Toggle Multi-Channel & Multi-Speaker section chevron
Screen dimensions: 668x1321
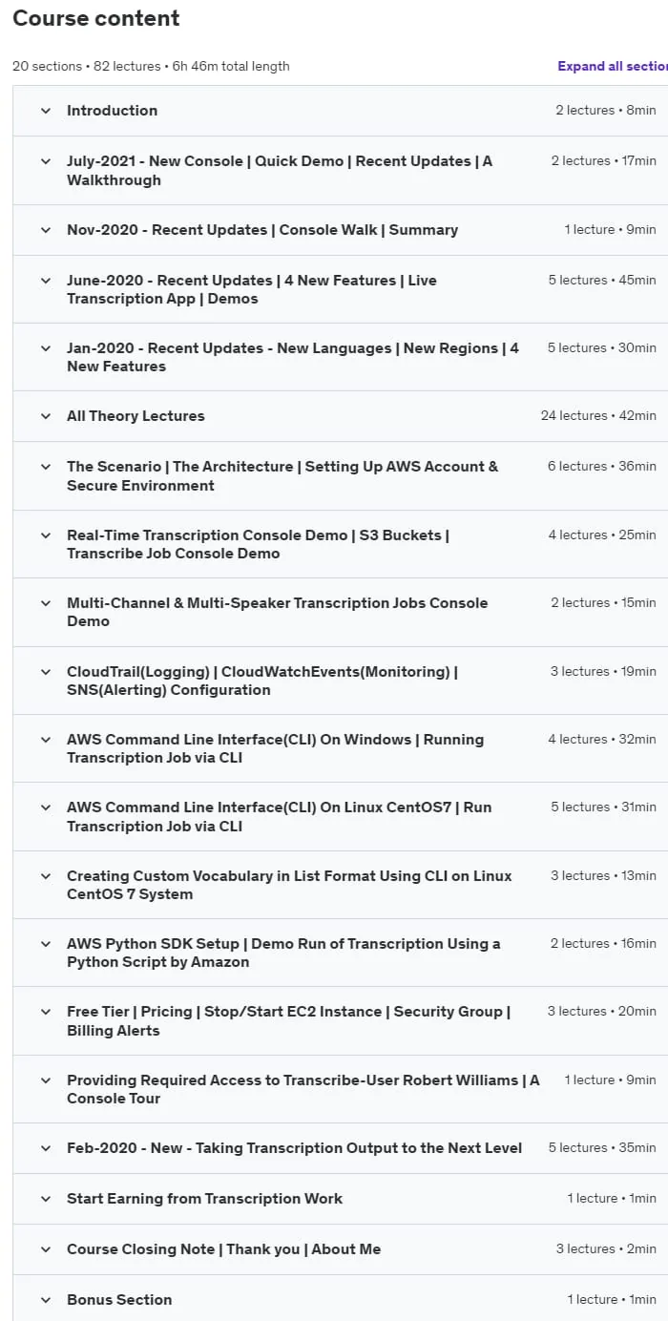tap(46, 603)
